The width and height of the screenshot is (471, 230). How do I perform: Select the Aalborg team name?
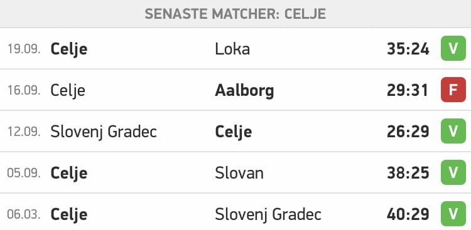point(244,91)
